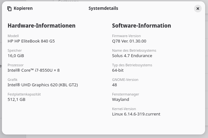Click the Solus 4.7 Endurance OS name

[132, 56]
